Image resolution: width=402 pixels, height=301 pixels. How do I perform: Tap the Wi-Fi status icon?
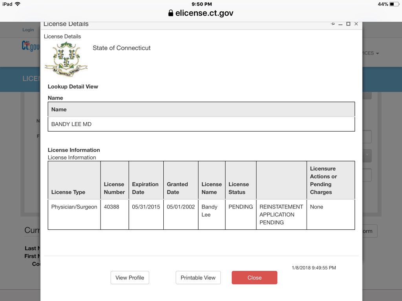tap(18, 4)
